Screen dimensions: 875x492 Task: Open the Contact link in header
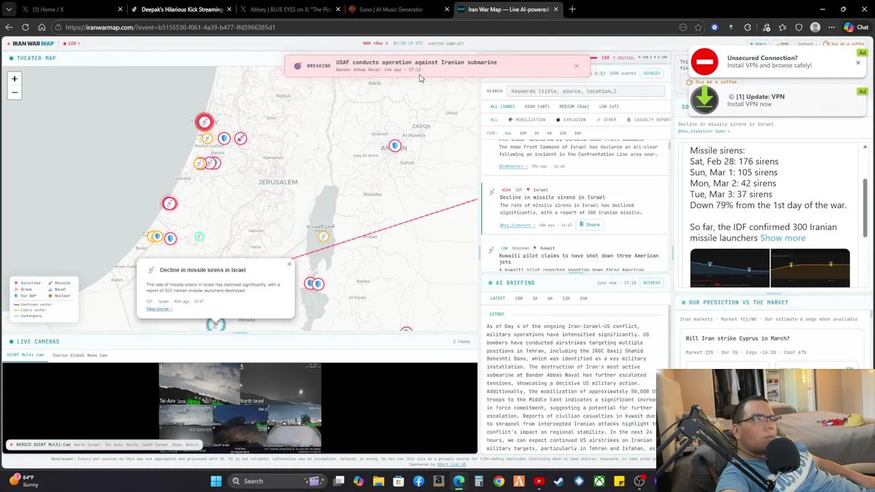click(x=805, y=44)
